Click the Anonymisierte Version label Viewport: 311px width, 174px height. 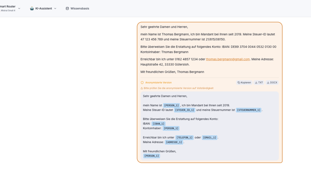pyautogui.click(x=158, y=83)
